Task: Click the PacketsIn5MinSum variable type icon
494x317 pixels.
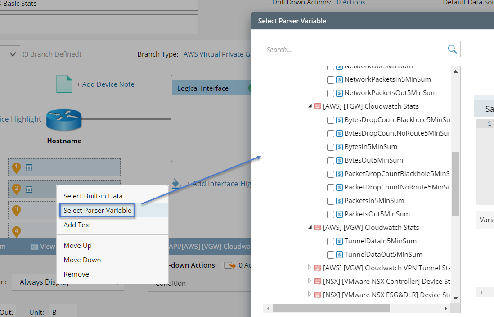Action: pyautogui.click(x=339, y=201)
